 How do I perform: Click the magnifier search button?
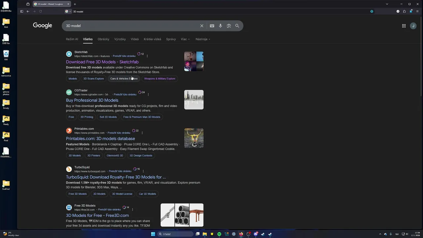click(x=237, y=26)
